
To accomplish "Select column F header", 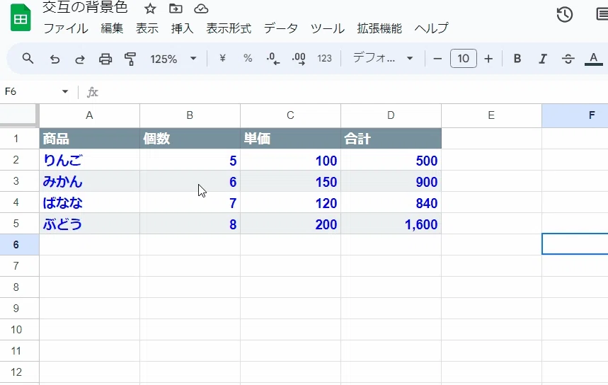I will tap(575, 115).
